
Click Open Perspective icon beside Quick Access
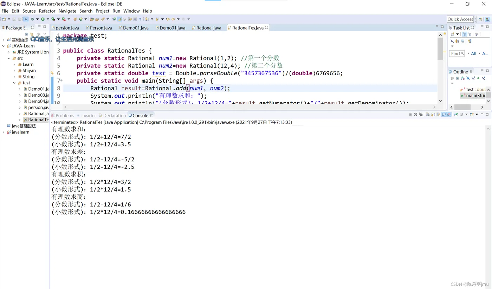[480, 19]
